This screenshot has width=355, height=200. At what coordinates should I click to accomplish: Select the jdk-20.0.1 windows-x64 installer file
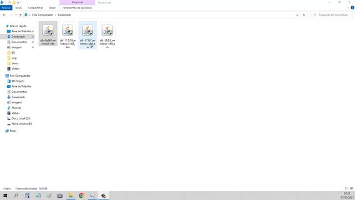(107, 36)
